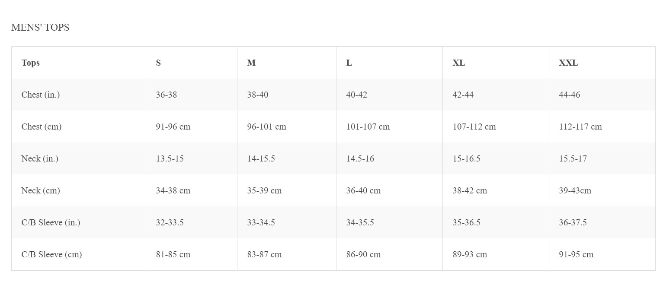Click the M size column header
Viewport: 663px width, 291px height.
click(x=251, y=63)
